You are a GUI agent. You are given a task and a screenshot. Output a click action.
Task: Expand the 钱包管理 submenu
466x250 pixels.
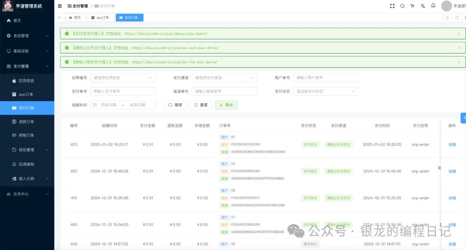25,150
